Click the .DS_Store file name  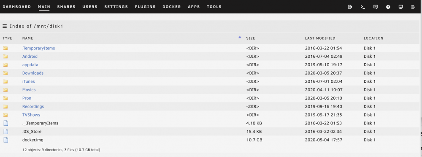pyautogui.click(x=32, y=132)
